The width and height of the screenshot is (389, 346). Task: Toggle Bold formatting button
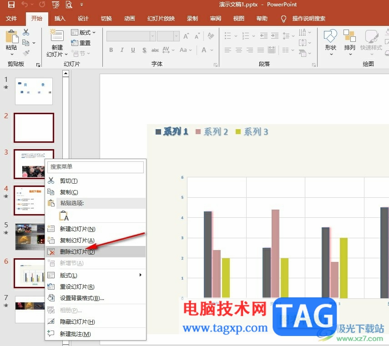pyautogui.click(x=111, y=50)
